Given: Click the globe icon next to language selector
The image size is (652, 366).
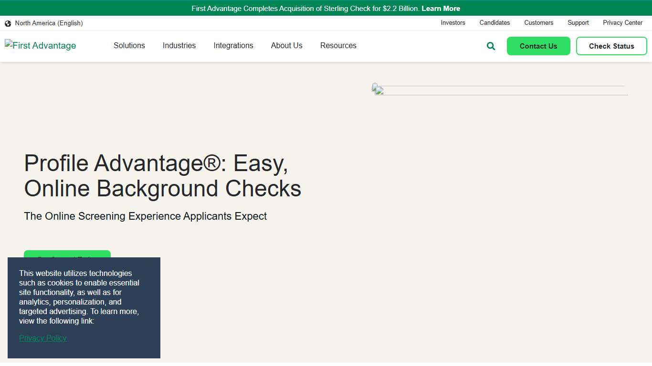Looking at the screenshot, I should [x=8, y=23].
